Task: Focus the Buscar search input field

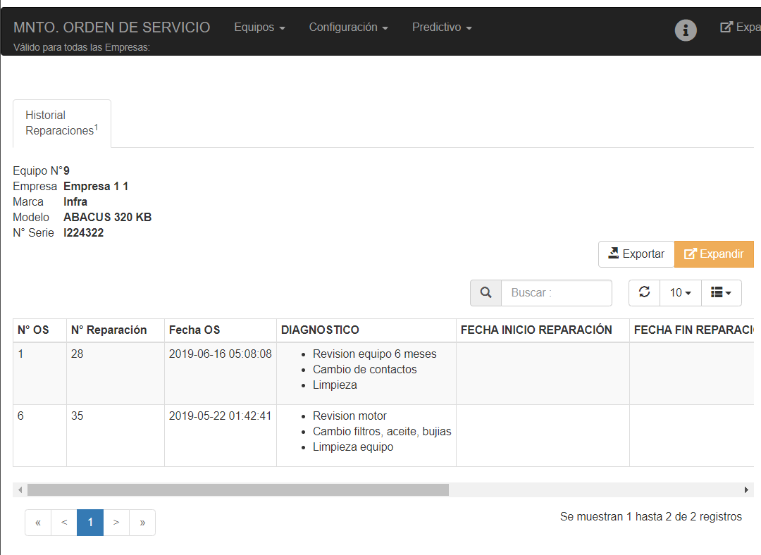Action: point(556,293)
